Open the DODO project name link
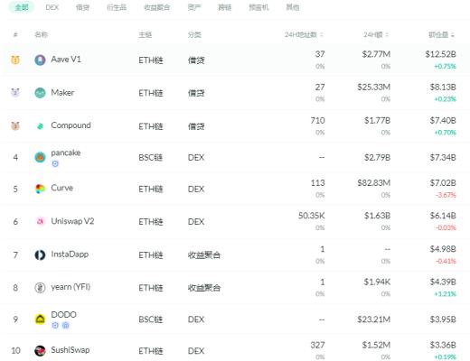Screen dimensions: 470x361 (x=63, y=314)
